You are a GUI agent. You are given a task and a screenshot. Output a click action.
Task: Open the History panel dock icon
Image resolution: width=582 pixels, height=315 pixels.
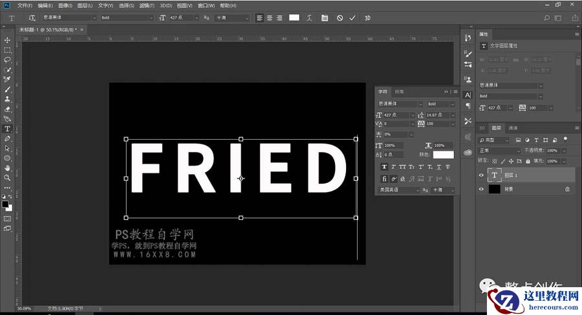[x=468, y=38]
